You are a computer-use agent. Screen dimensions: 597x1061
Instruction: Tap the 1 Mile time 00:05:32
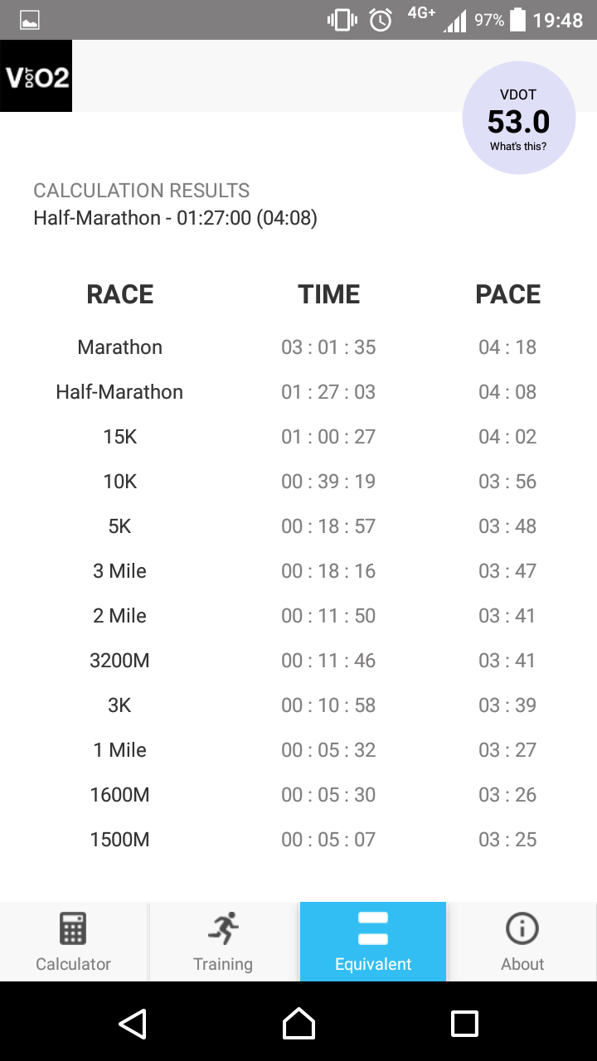328,750
